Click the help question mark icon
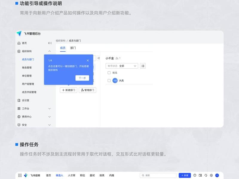The width and height of the screenshot is (239, 179). [x=195, y=175]
